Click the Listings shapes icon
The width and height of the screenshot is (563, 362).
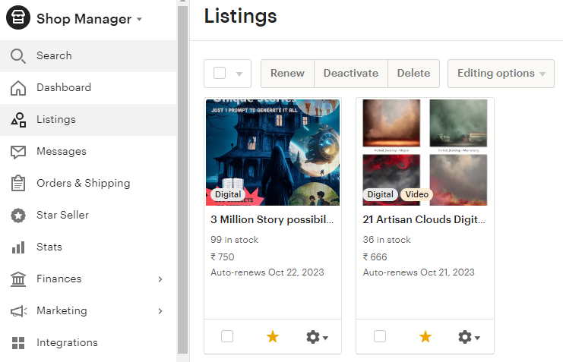(x=18, y=120)
